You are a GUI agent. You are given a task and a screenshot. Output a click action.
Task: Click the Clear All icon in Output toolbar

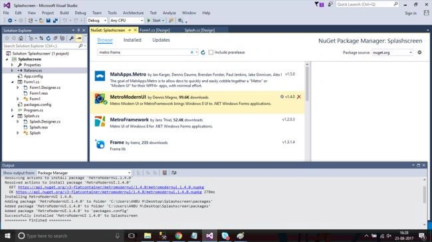[164, 172]
